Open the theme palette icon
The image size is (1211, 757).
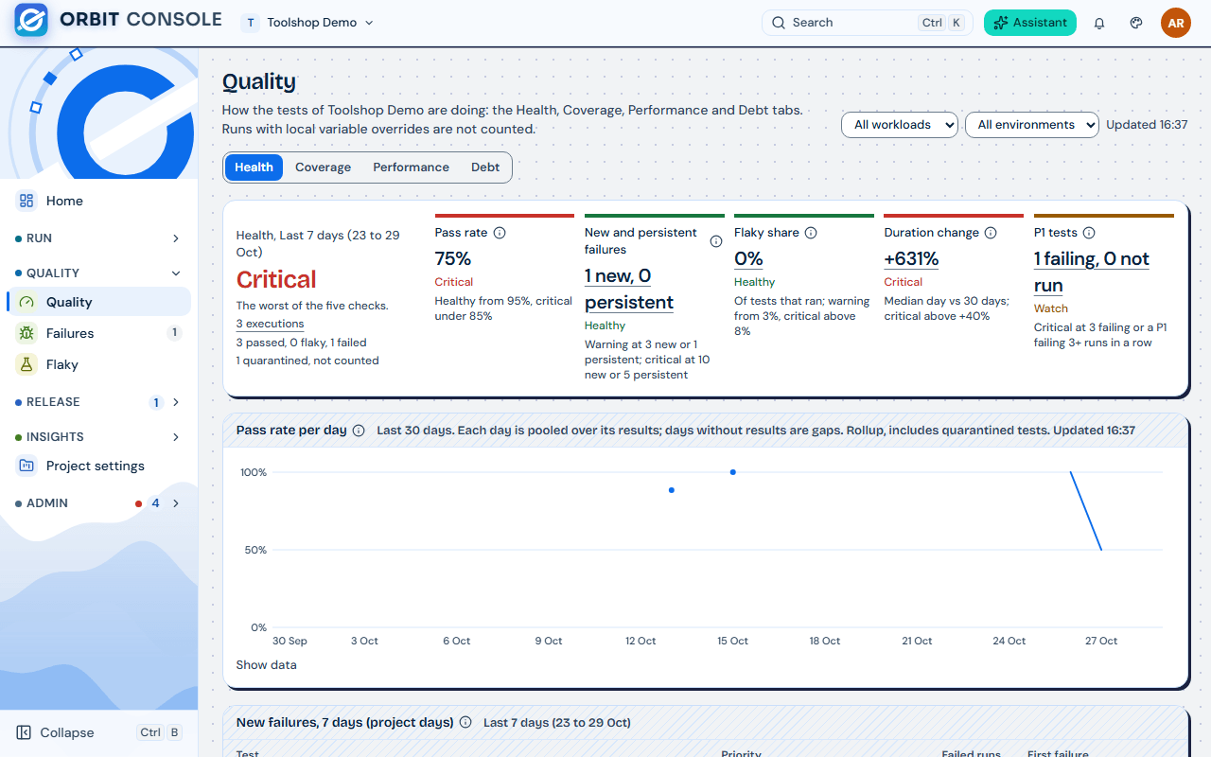click(x=1136, y=23)
